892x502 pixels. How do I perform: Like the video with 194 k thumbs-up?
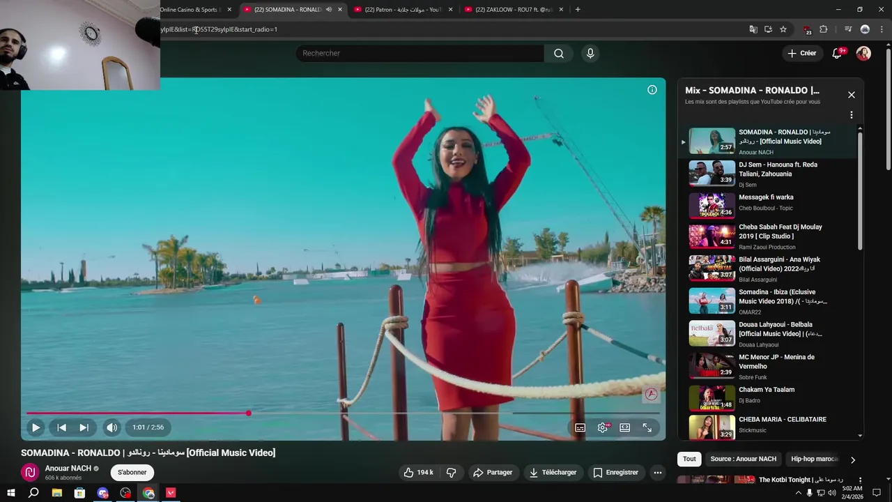point(418,472)
